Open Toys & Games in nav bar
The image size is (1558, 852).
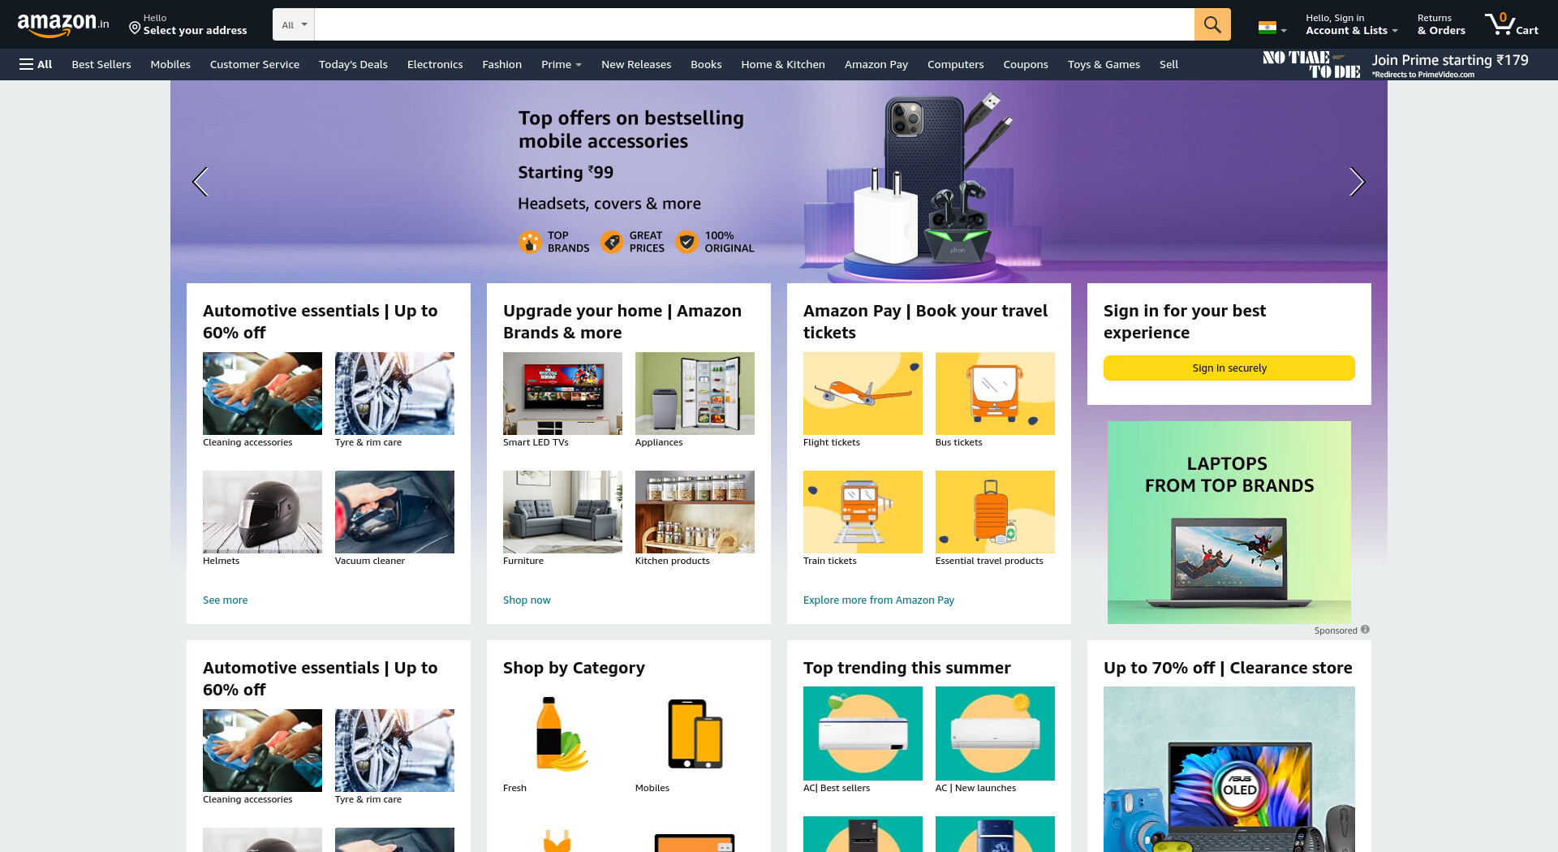tap(1104, 64)
